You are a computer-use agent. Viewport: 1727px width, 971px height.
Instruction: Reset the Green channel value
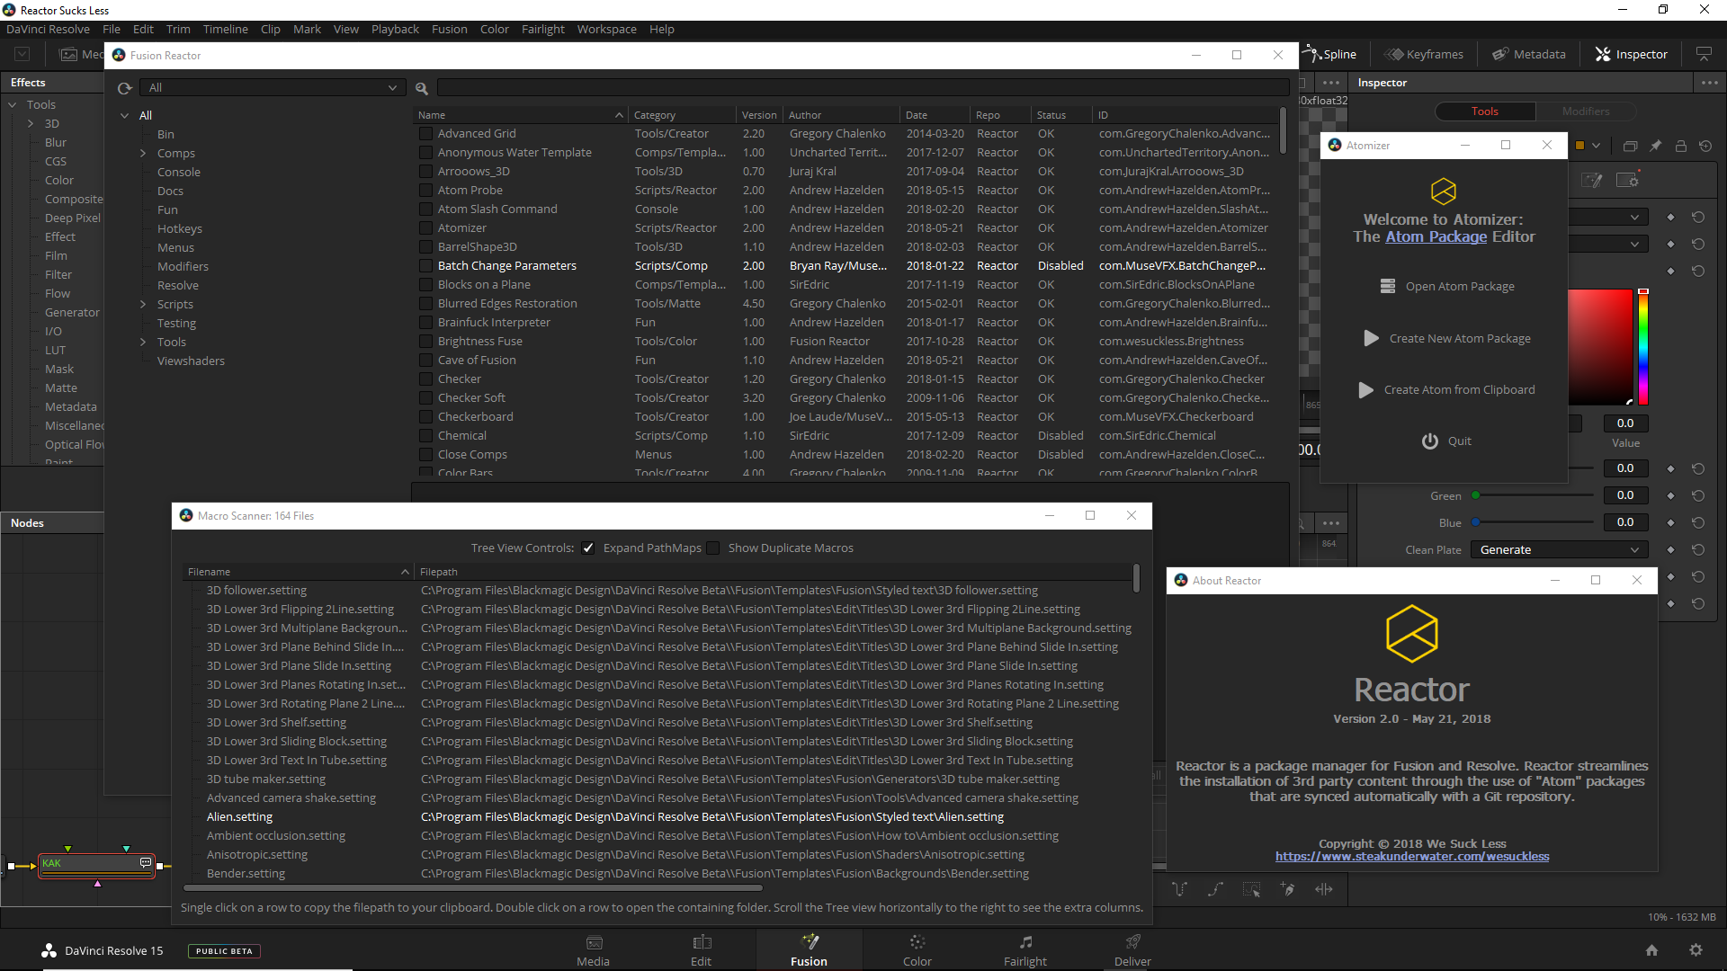tap(1698, 495)
